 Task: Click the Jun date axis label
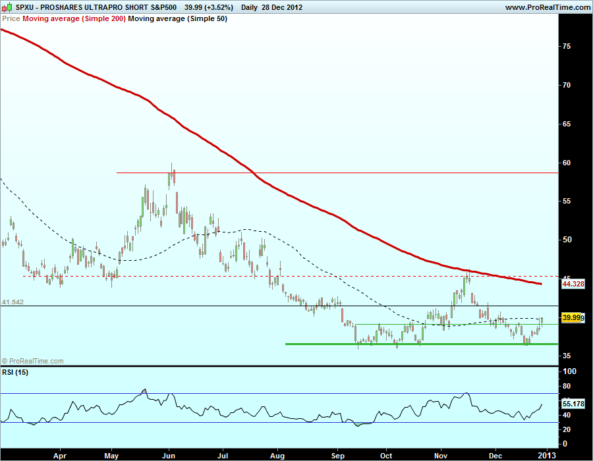coord(169,456)
